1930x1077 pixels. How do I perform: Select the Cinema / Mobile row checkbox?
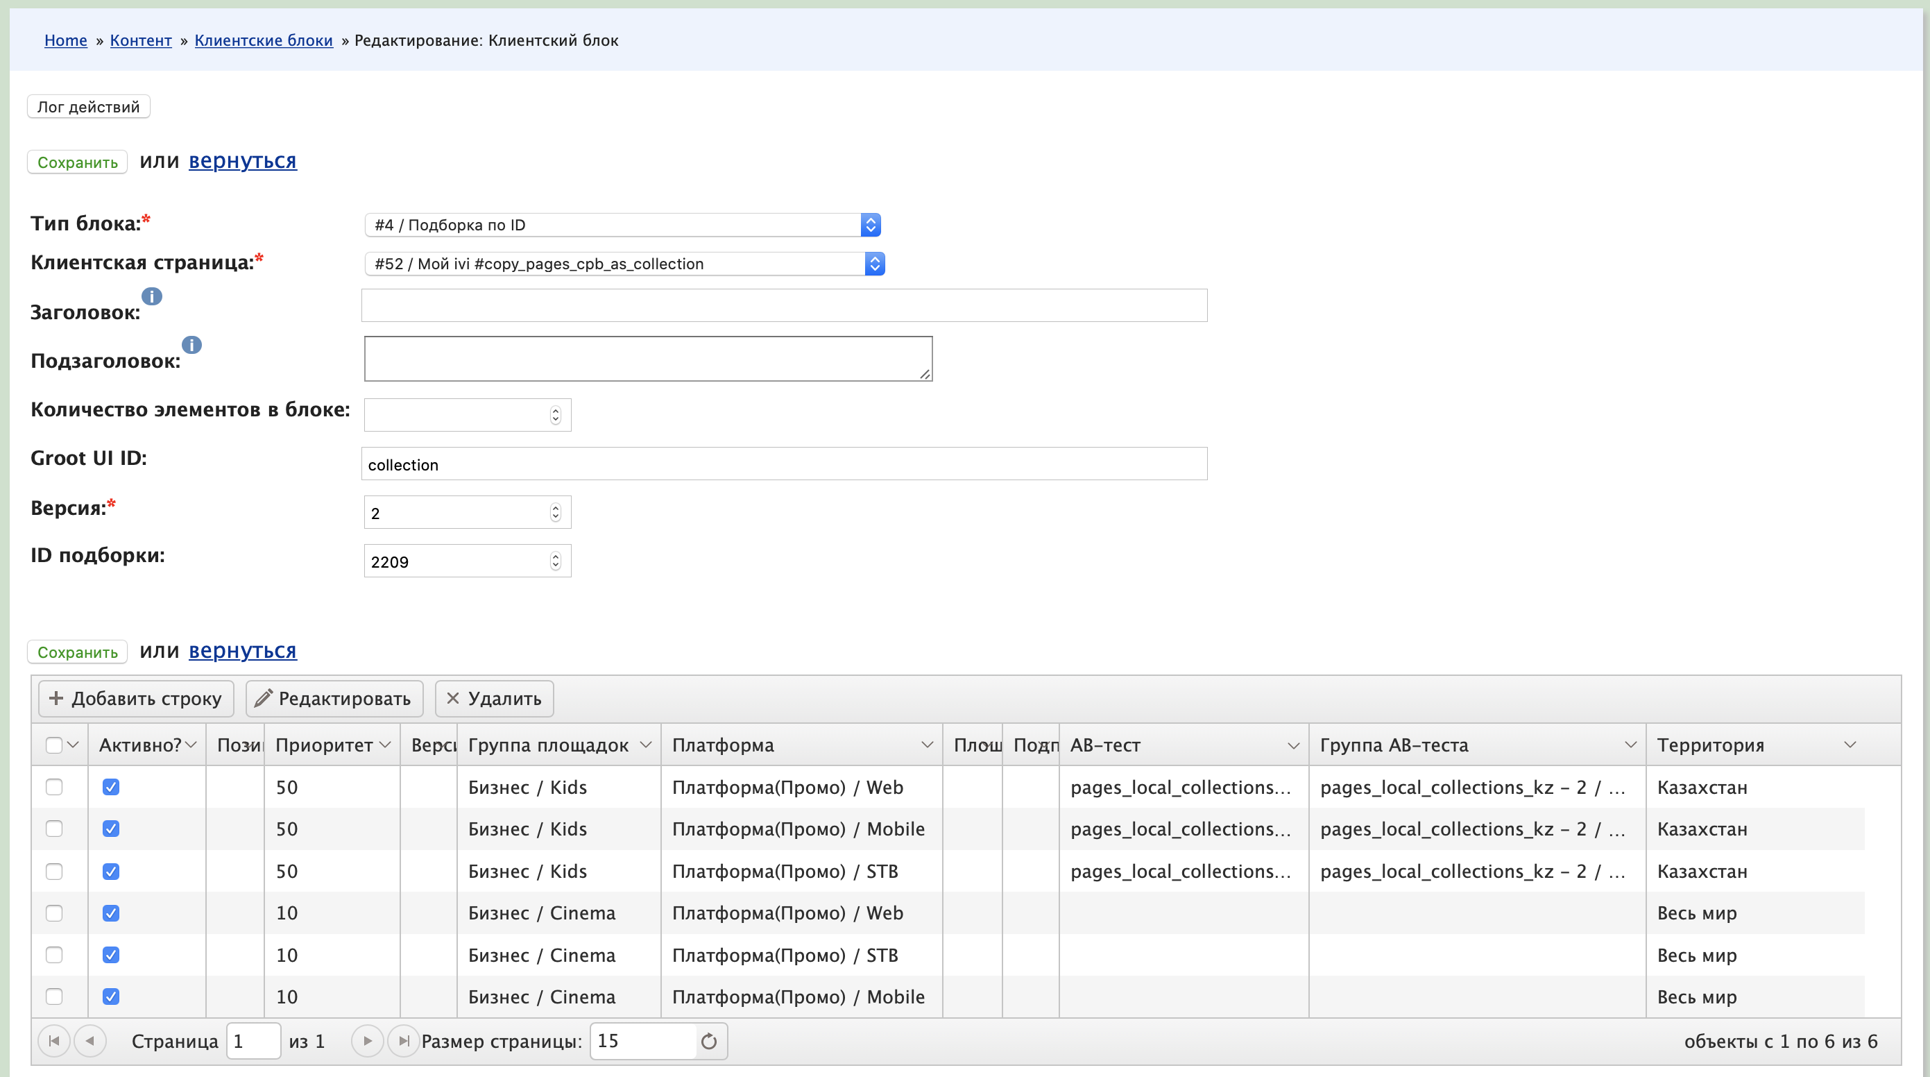[54, 997]
